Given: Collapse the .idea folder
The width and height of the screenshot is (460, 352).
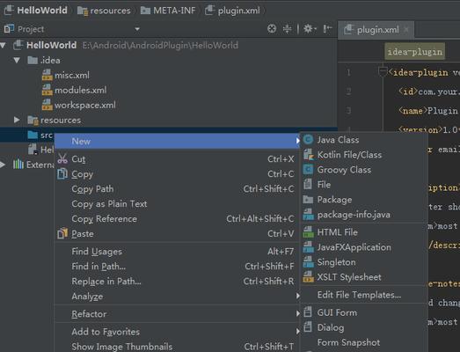Looking at the screenshot, I should pos(17,61).
